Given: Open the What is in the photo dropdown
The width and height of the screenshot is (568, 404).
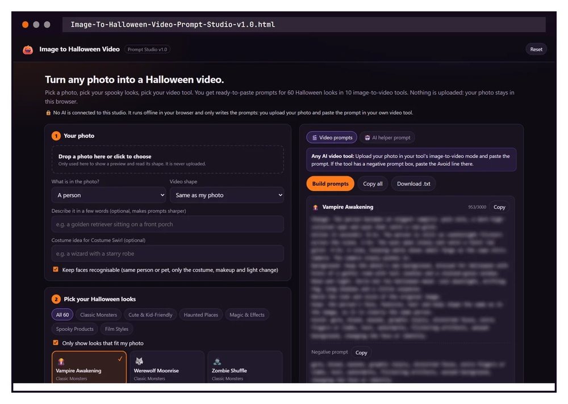Looking at the screenshot, I should coord(108,195).
